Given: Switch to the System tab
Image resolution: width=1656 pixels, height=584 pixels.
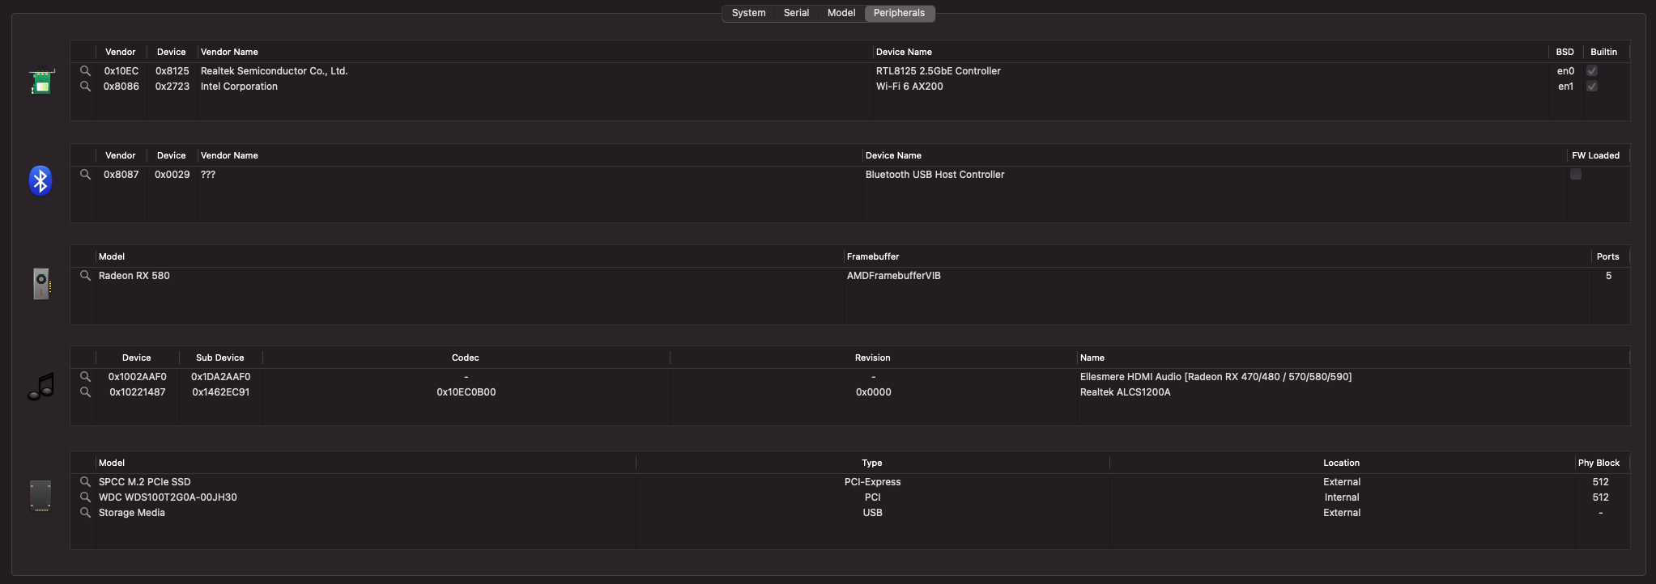Looking at the screenshot, I should point(748,13).
